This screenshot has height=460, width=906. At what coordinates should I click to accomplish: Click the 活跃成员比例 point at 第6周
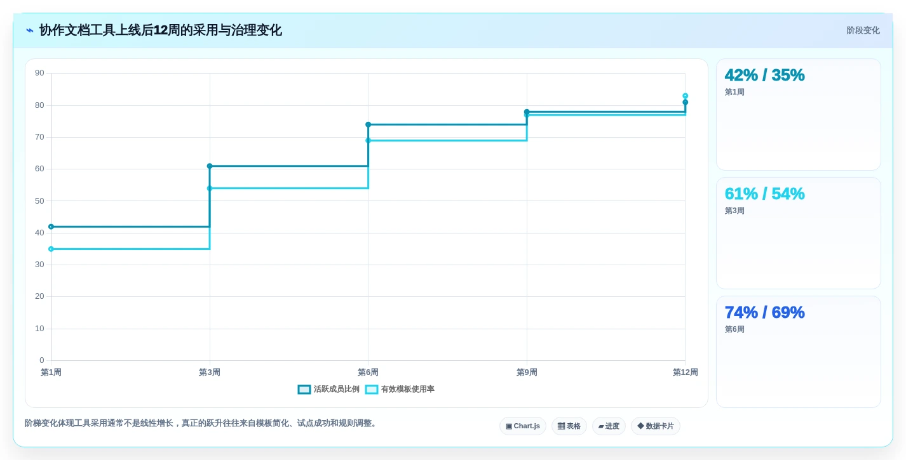point(368,124)
